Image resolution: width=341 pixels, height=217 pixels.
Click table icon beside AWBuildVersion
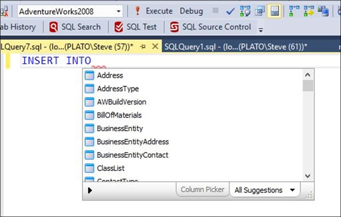[89, 102]
